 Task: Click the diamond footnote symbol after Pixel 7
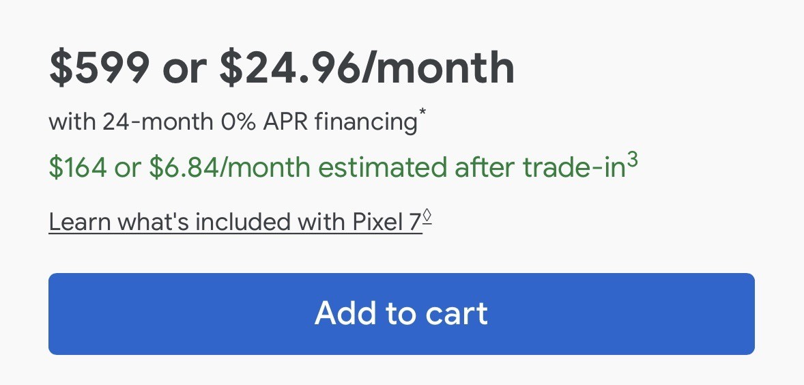pyautogui.click(x=428, y=216)
